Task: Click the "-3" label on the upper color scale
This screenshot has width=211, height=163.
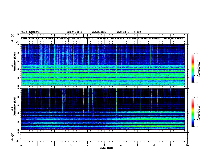Action: click(196, 54)
